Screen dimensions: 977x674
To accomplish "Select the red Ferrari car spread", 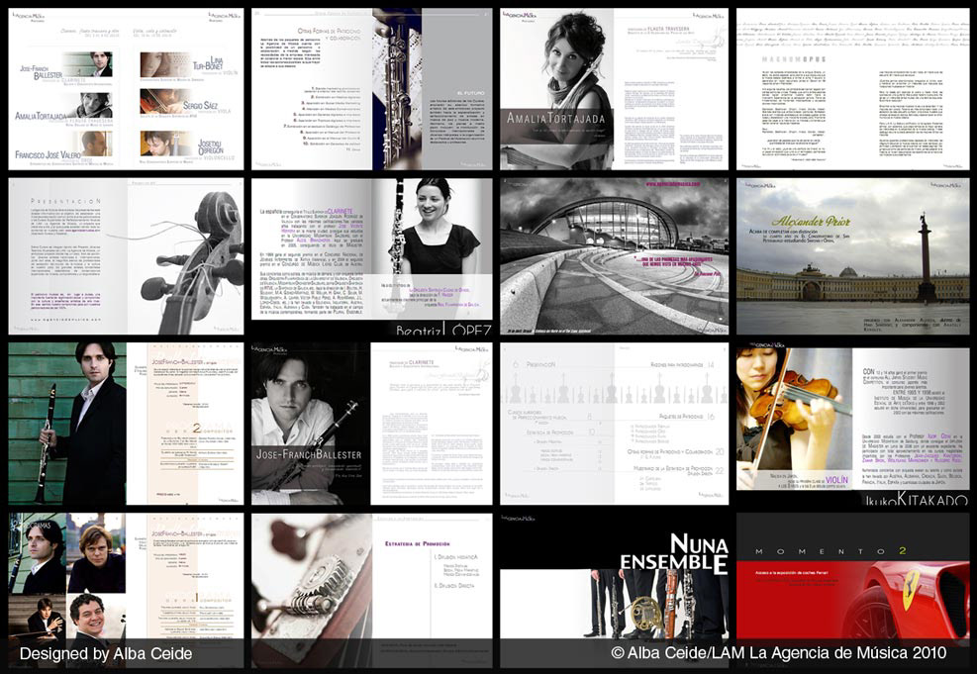I will [853, 590].
